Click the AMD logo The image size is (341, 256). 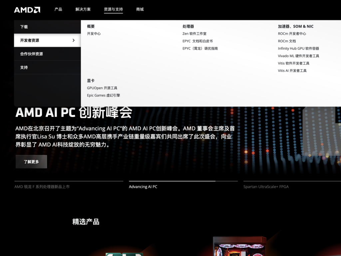tap(27, 10)
